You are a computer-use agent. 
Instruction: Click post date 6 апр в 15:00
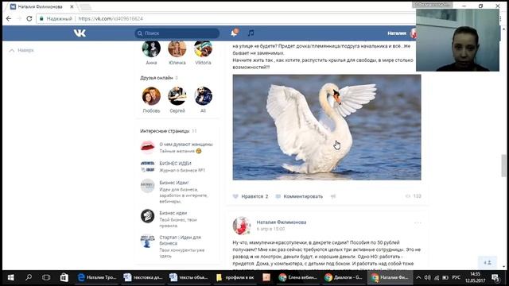[270, 229]
